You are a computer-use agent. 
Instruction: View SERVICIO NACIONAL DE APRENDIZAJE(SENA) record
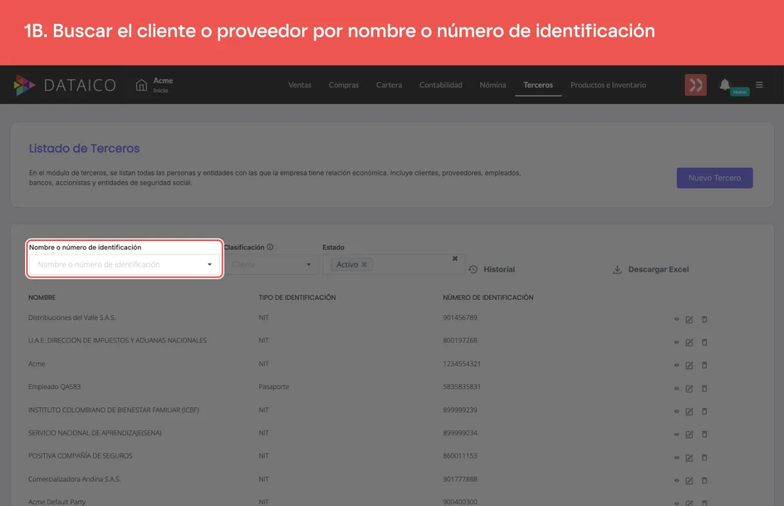(x=677, y=434)
